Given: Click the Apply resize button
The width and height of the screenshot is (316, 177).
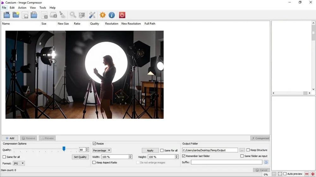Looking at the screenshot, I should [150, 150].
